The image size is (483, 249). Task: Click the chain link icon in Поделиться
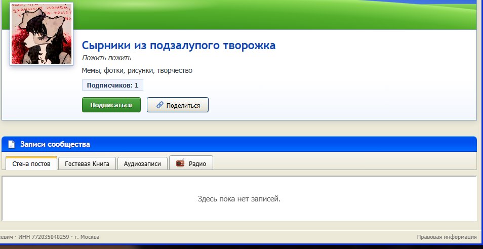[x=159, y=105]
